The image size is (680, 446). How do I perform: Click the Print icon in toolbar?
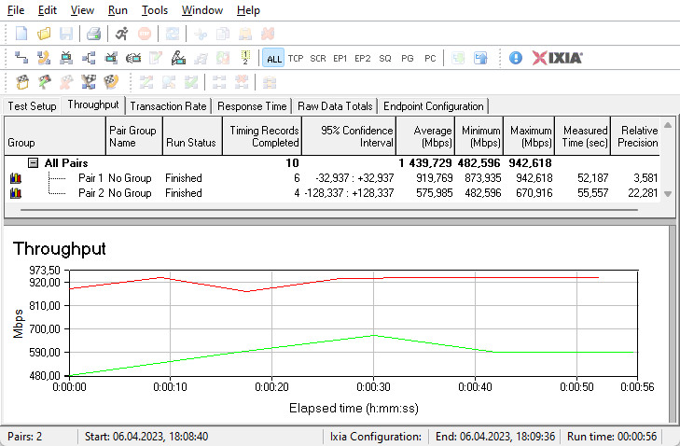pyautogui.click(x=94, y=34)
